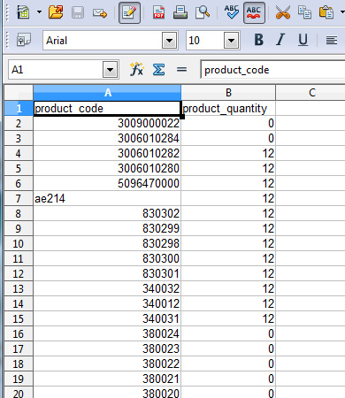Toggle Edit File mode
Image resolution: width=345 pixels, height=398 pixels.
[x=129, y=12]
